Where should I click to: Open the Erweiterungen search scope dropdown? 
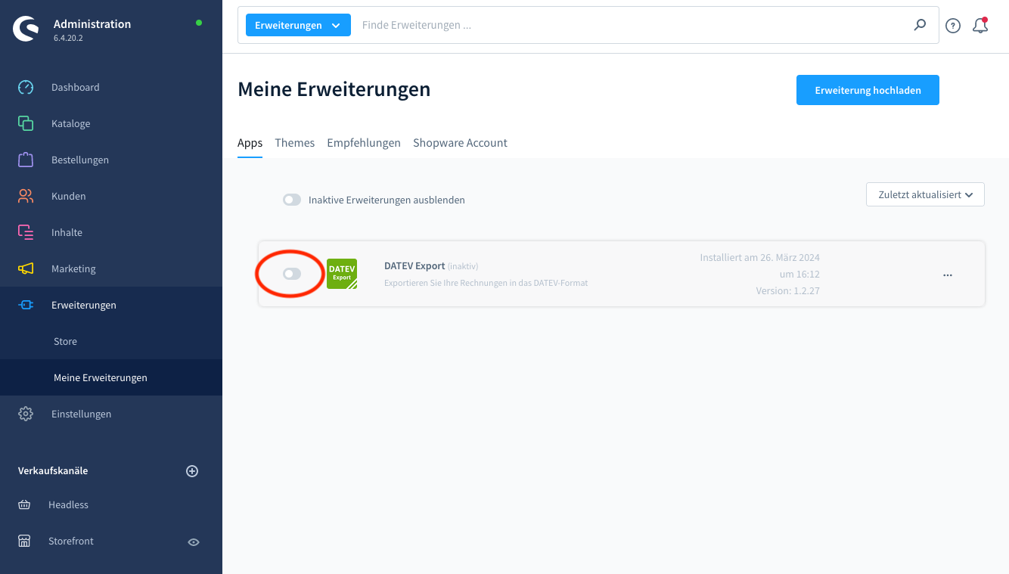pyautogui.click(x=298, y=25)
